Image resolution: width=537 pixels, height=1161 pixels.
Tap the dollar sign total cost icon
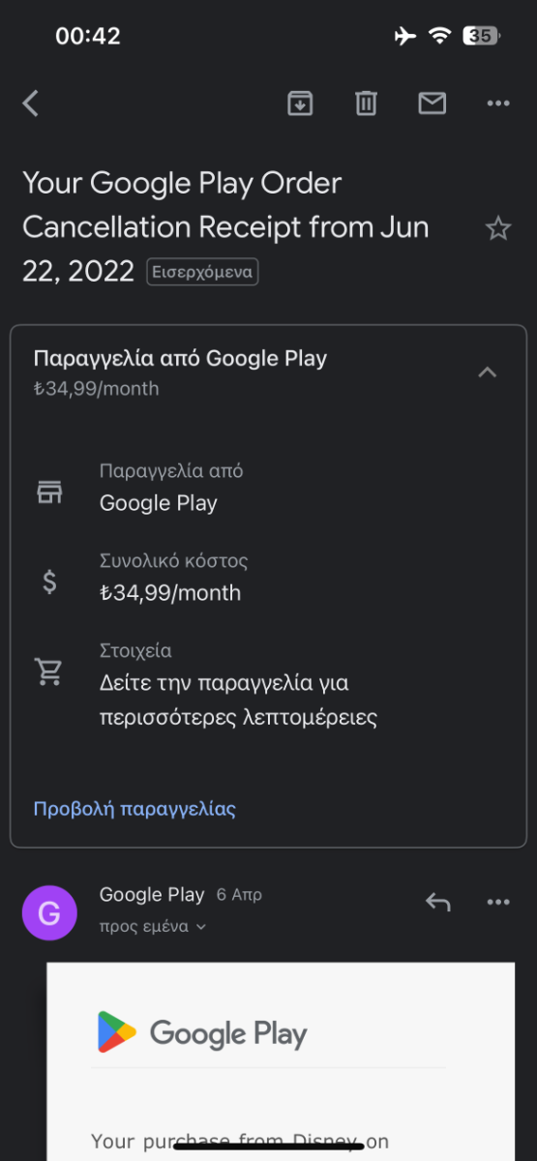tap(49, 581)
